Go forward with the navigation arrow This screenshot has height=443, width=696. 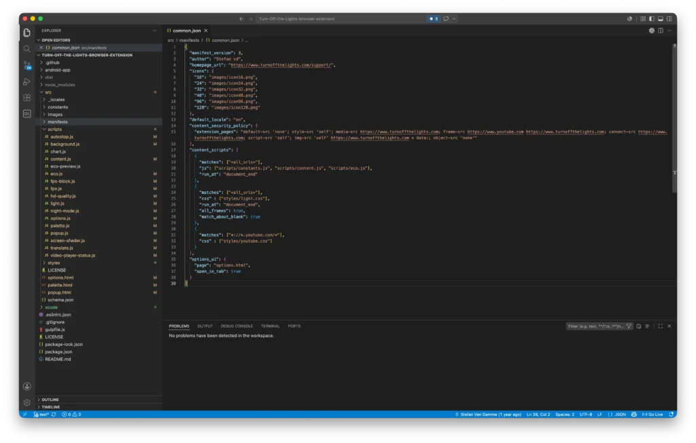click(251, 18)
